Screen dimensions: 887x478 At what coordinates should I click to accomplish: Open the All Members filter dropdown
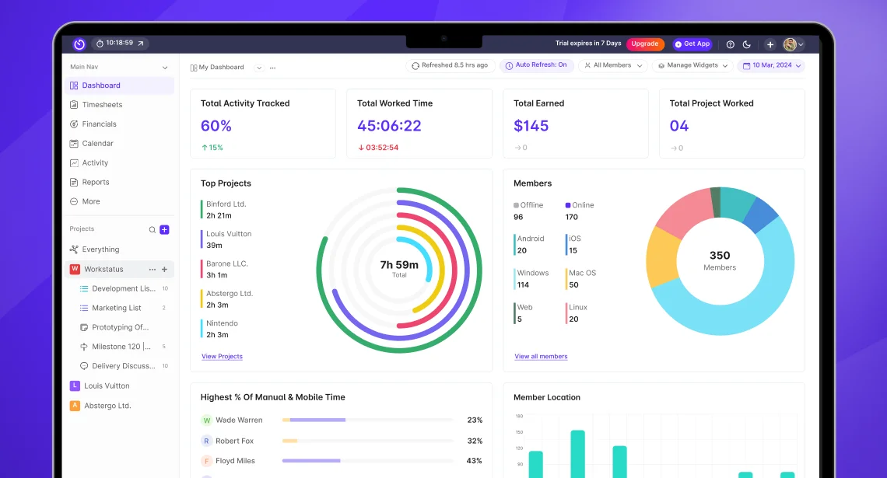click(x=613, y=65)
